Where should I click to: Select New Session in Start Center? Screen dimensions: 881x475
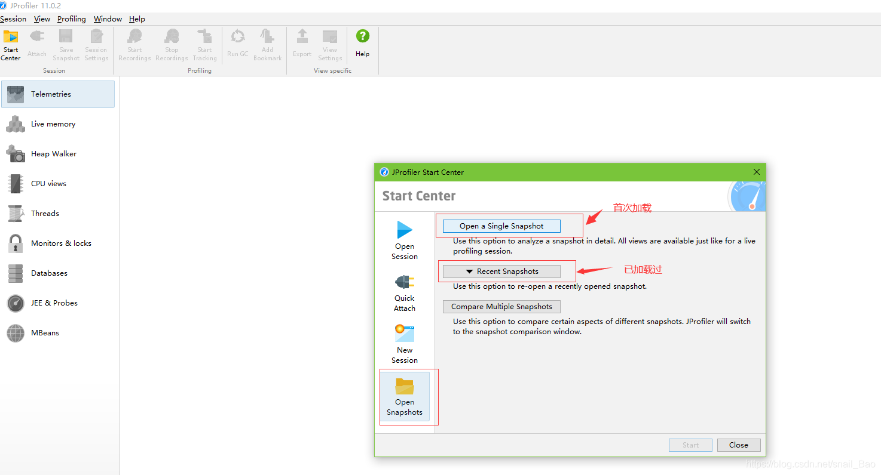405,344
